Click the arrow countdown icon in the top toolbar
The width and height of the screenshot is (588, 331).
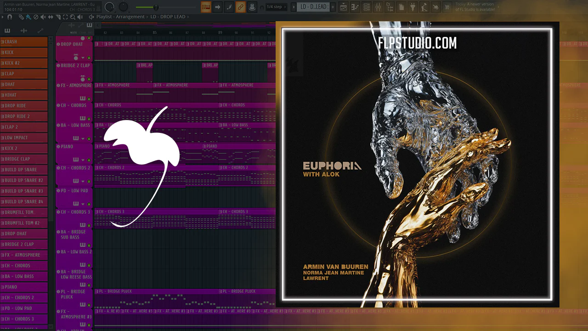pyautogui.click(x=217, y=7)
